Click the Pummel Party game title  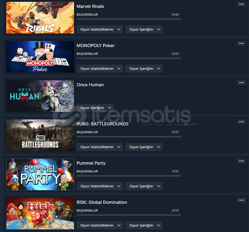pyautogui.click(x=91, y=163)
